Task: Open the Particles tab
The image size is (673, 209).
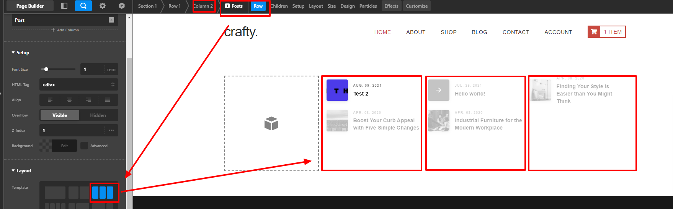Action: point(368,6)
